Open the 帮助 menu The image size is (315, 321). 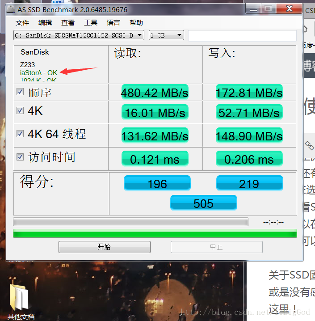pyautogui.click(x=136, y=22)
